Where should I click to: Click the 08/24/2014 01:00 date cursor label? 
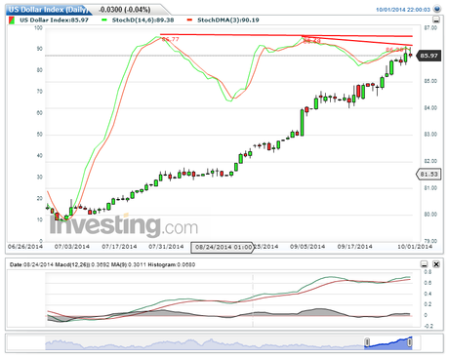tap(223, 247)
